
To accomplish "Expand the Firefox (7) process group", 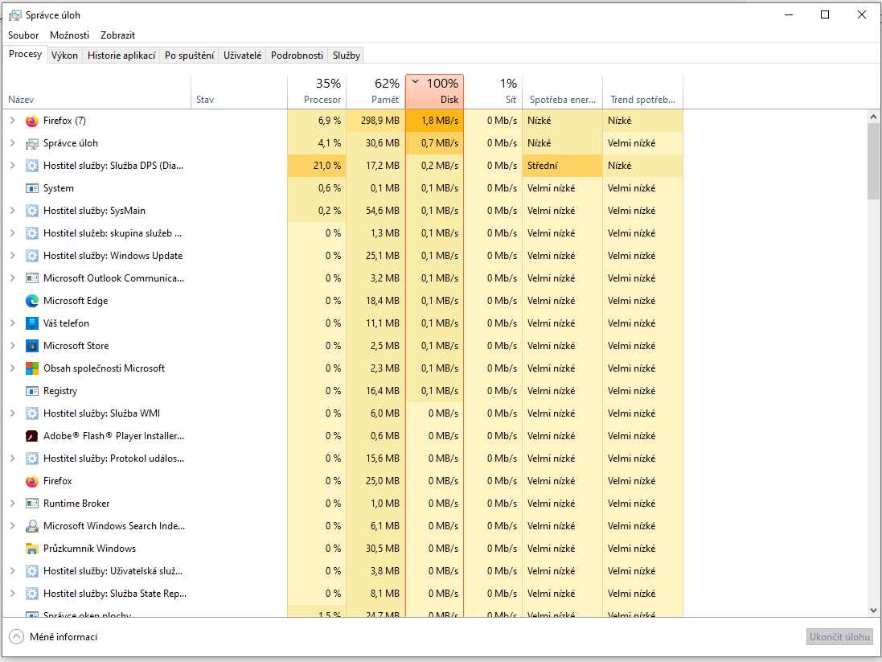I will 12,121.
